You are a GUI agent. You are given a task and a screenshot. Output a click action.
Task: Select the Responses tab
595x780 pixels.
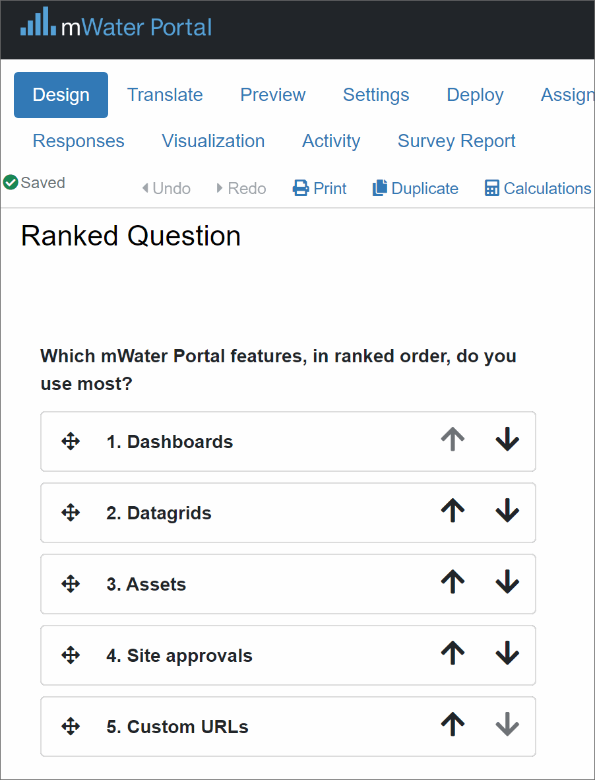click(x=78, y=141)
